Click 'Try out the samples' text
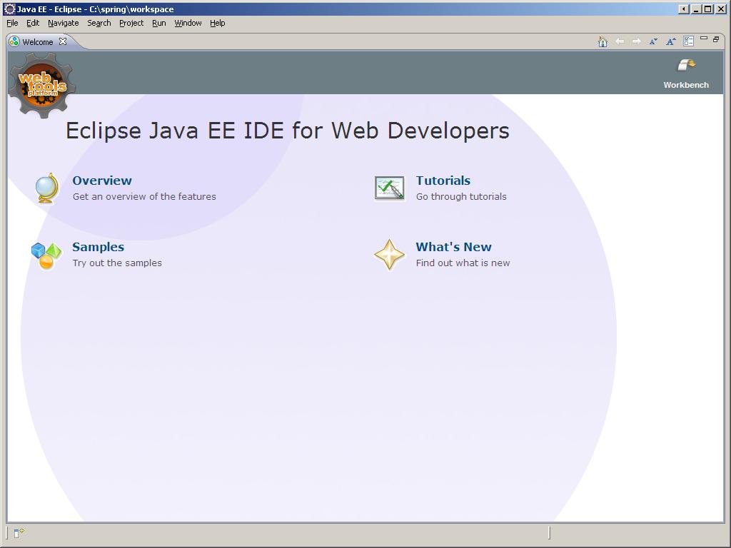Screen dimensions: 731x548 click(117, 263)
